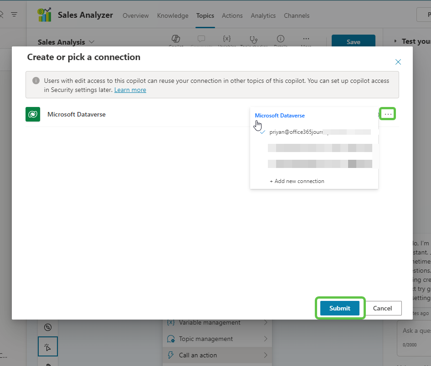Switch to the Knowledge tab

click(x=173, y=15)
